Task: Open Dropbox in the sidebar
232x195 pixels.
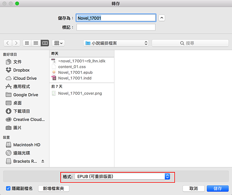Action: click(18, 70)
